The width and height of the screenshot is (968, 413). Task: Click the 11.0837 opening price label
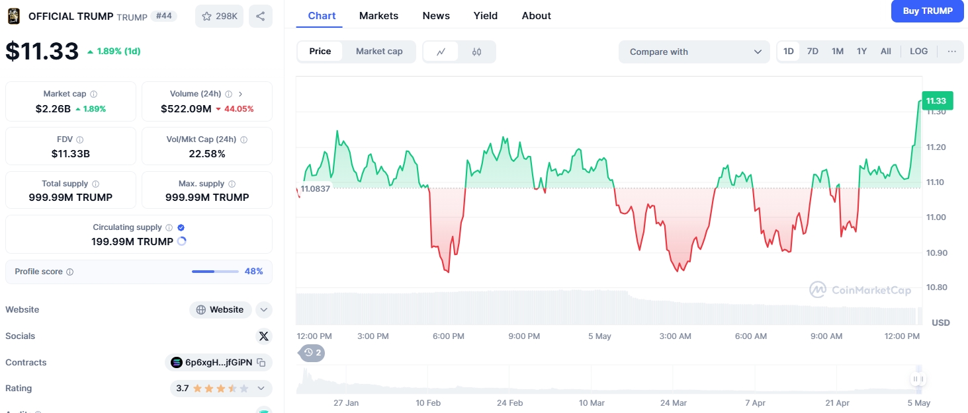coord(315,188)
